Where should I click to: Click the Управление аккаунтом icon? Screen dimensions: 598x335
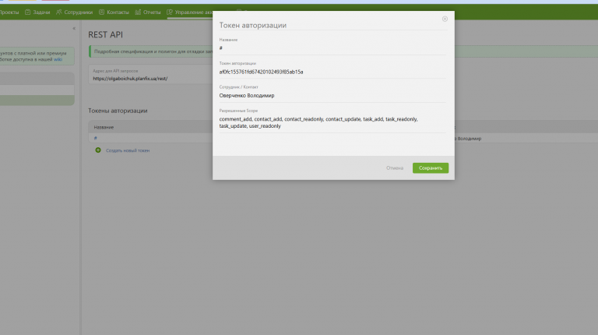170,12
